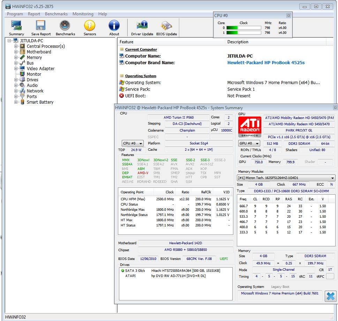The image size is (338, 321).
Task: Open the CPU #0 selector dropdown
Action: coord(133,143)
